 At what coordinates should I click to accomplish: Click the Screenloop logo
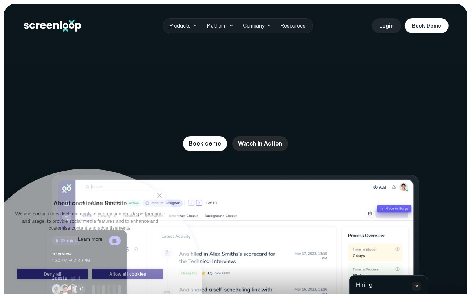[x=52, y=26]
